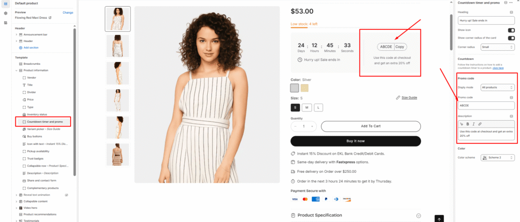The height and width of the screenshot is (222, 520).
Task: Toggle the Show icon switch
Action: [511, 30]
